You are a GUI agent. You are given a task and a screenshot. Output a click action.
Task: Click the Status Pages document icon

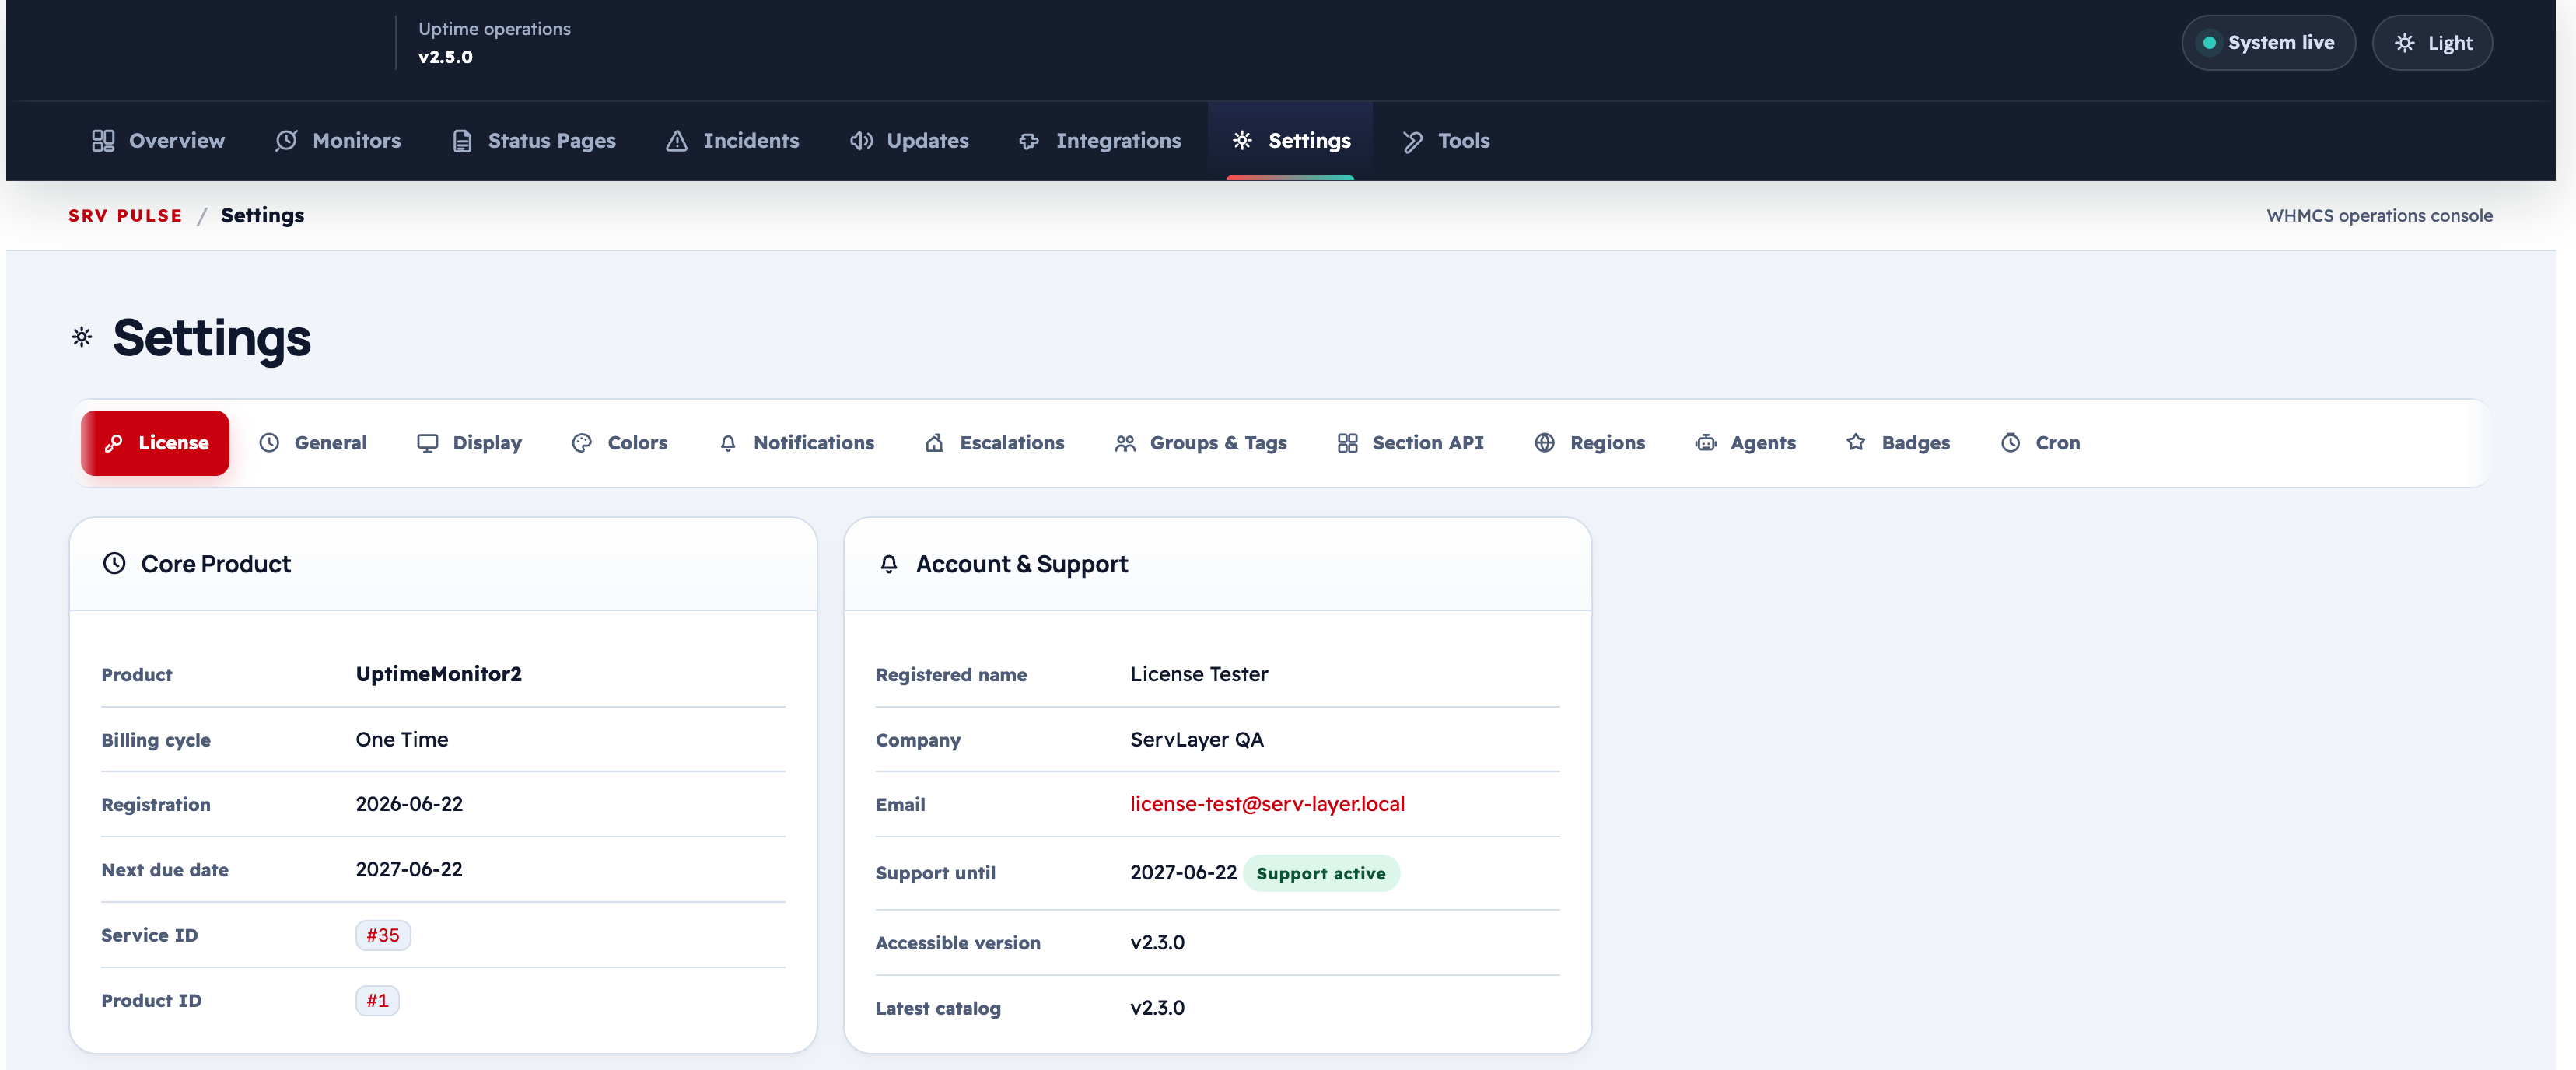(462, 141)
